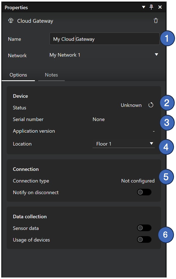Click the Not configured connection type
Image resolution: width=176 pixels, height=279 pixels.
pos(138,181)
